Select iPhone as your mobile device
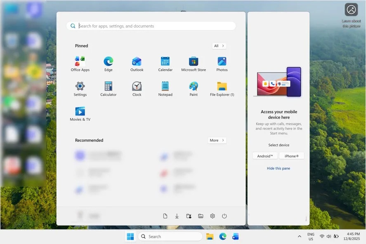The image size is (366, 244). (x=291, y=156)
